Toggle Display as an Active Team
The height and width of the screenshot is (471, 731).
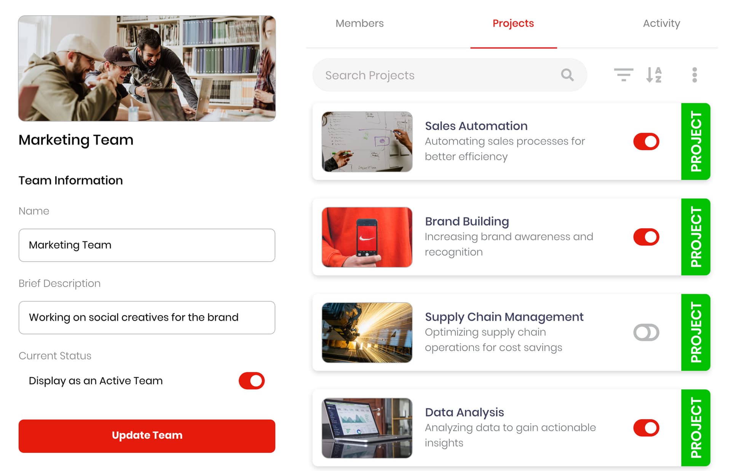click(x=251, y=381)
